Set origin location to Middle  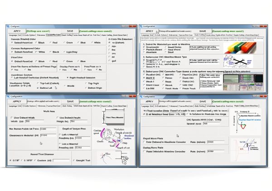69,86
